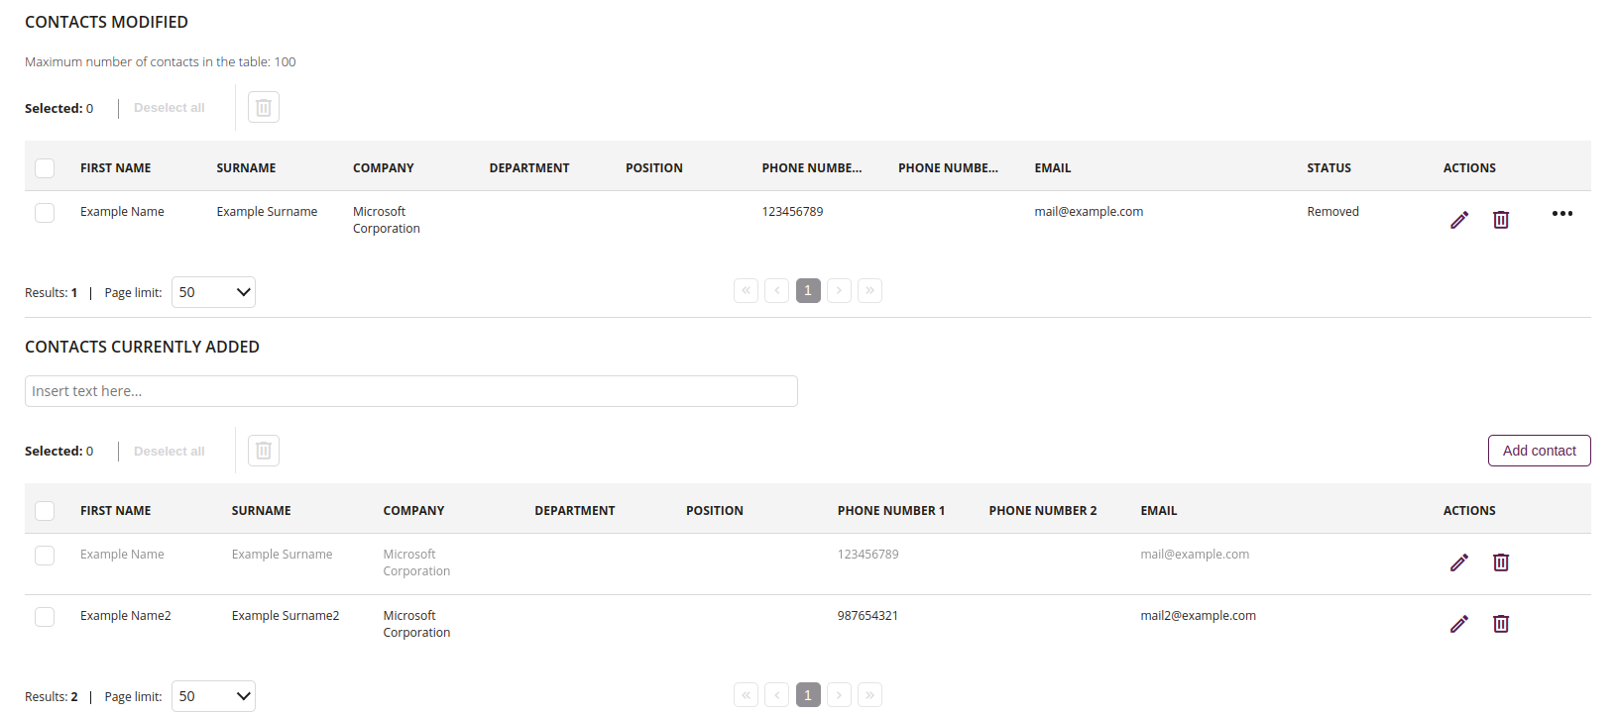Click page 1 in Contacts Modified pagination

(808, 290)
